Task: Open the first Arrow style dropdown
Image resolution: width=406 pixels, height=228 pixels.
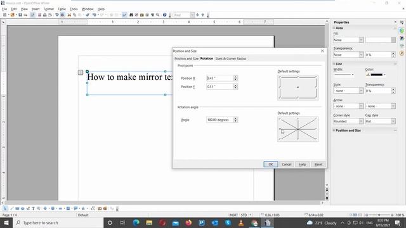Action: coord(348,106)
